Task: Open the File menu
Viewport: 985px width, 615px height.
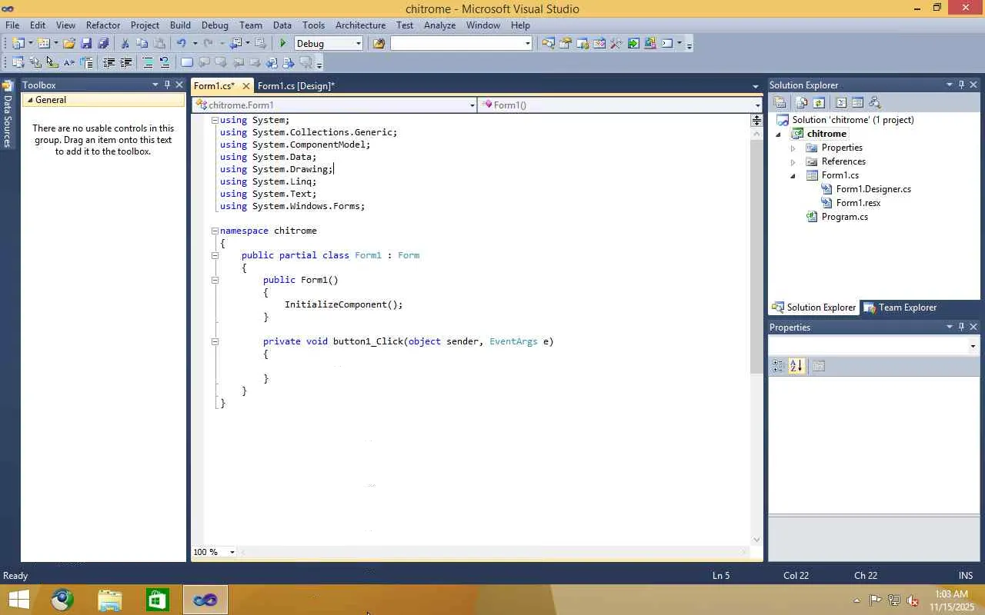Action: (x=13, y=25)
